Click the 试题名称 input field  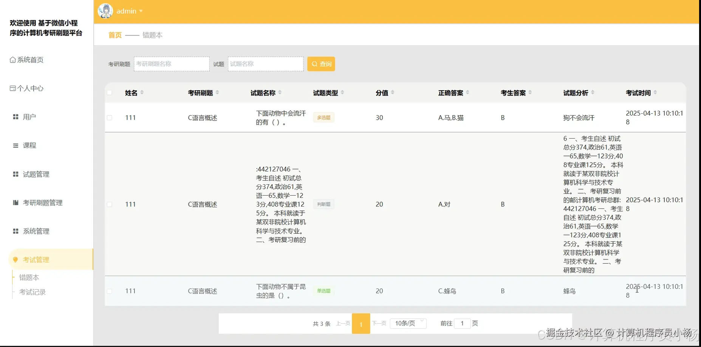[265, 63]
